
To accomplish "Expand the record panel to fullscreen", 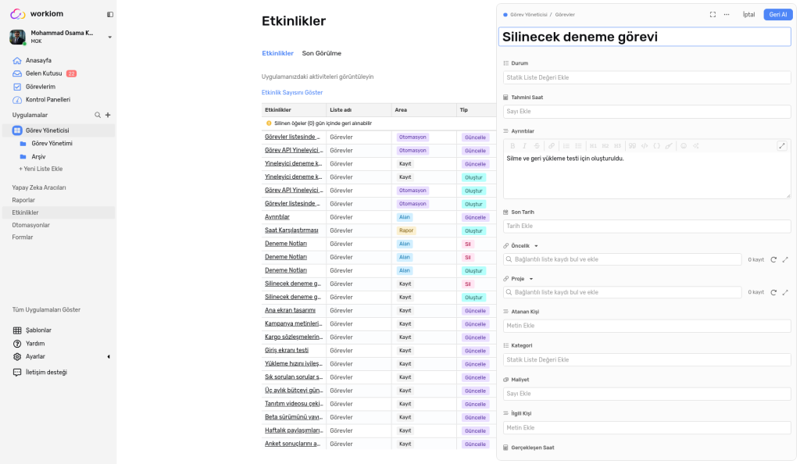I will click(x=712, y=15).
